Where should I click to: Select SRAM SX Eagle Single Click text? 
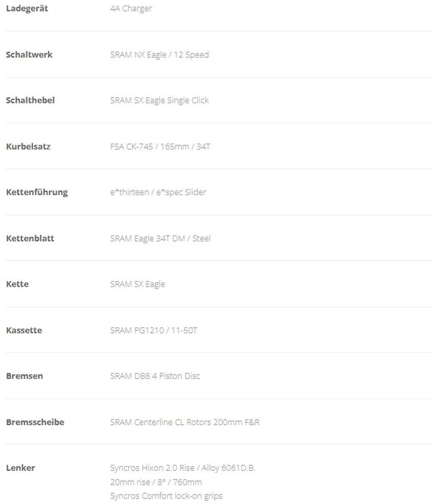pyautogui.click(x=159, y=100)
